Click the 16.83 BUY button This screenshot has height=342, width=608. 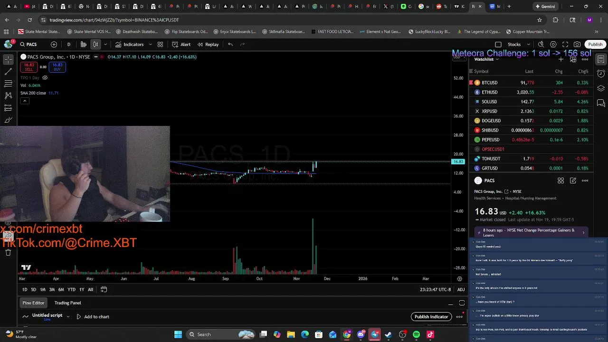coord(57,67)
